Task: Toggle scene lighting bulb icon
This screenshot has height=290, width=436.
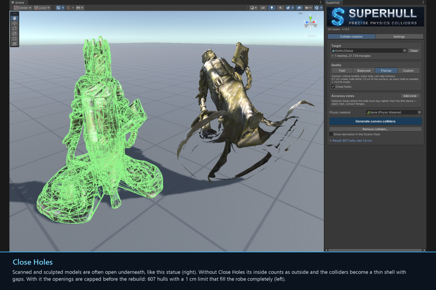Action: [x=272, y=8]
